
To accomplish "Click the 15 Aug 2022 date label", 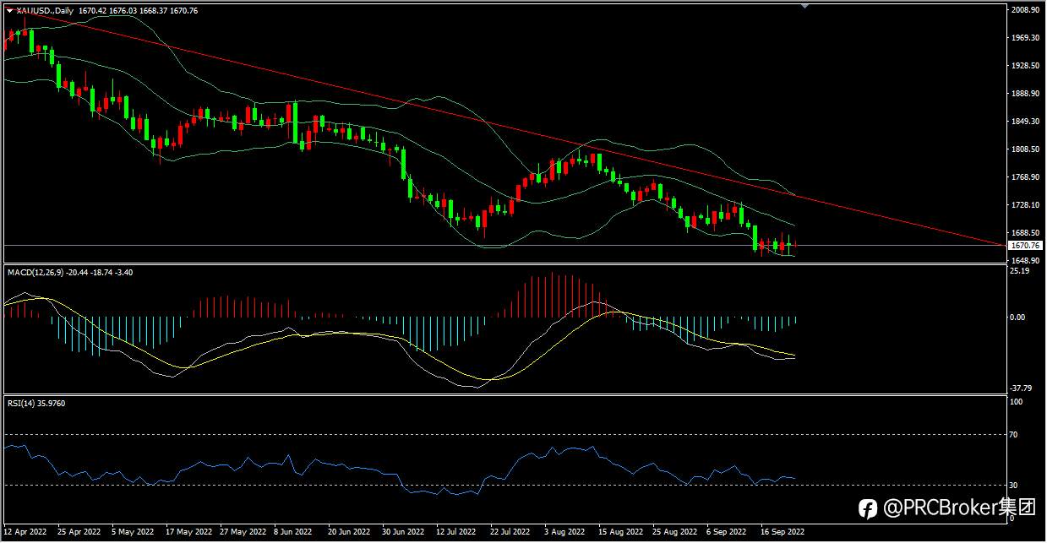I will coord(621,533).
